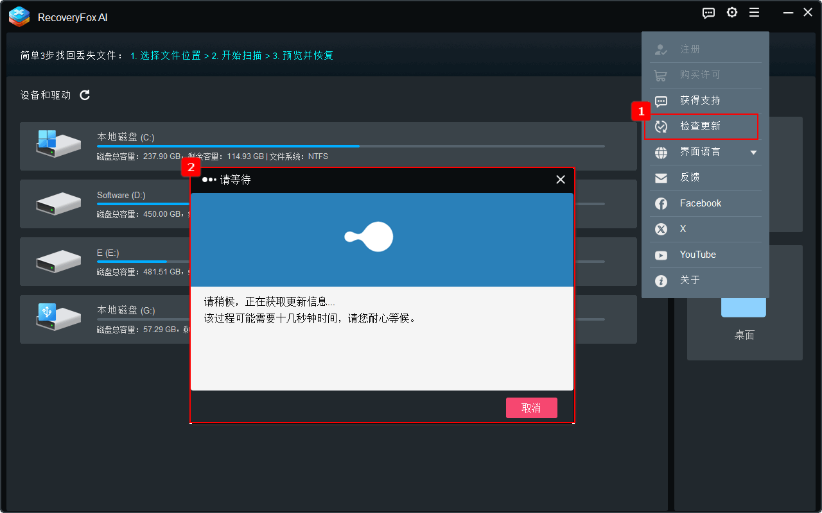The height and width of the screenshot is (513, 822).
Task: Click the RecoveryFox AI logo icon
Action: coord(19,17)
